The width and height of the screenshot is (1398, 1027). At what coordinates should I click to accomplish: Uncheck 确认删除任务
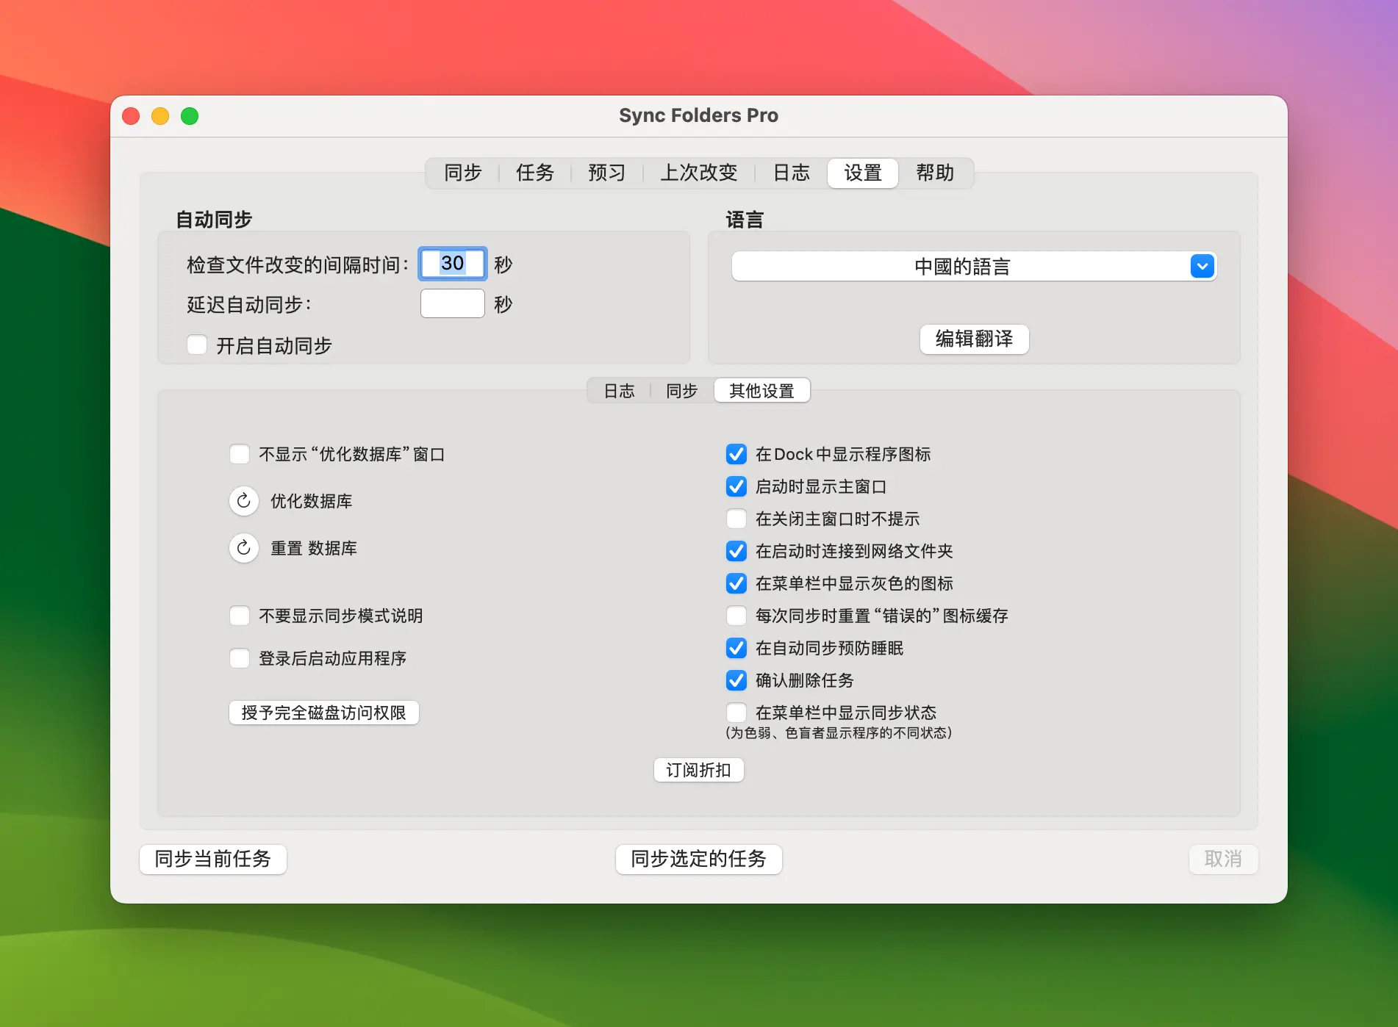click(736, 680)
